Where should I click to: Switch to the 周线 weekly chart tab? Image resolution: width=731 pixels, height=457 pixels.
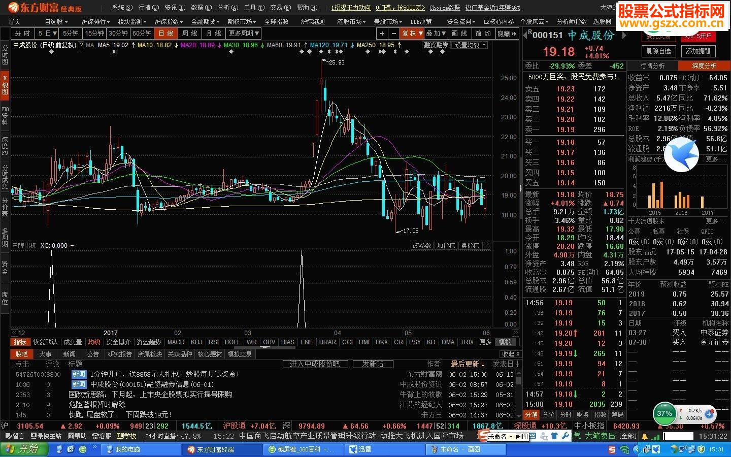190,34
